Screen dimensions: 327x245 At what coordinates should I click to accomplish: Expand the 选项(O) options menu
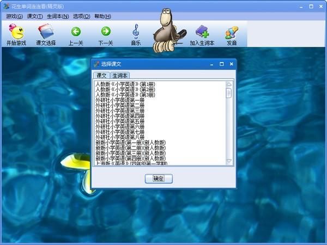click(81, 16)
